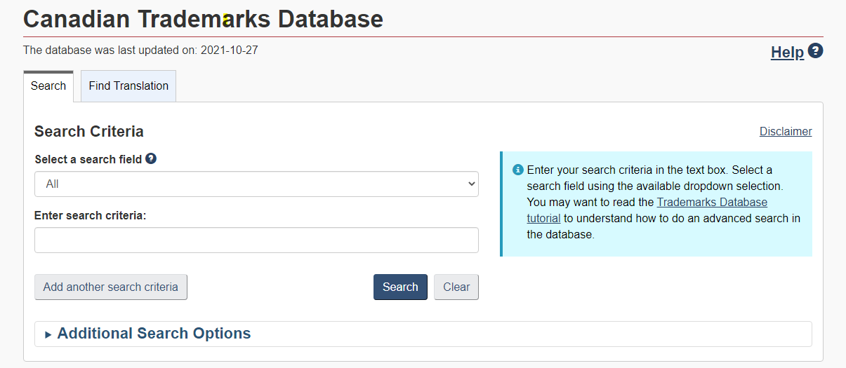The width and height of the screenshot is (846, 368).
Task: Focus the 'Enter search criteria' text box
Action: click(256, 240)
